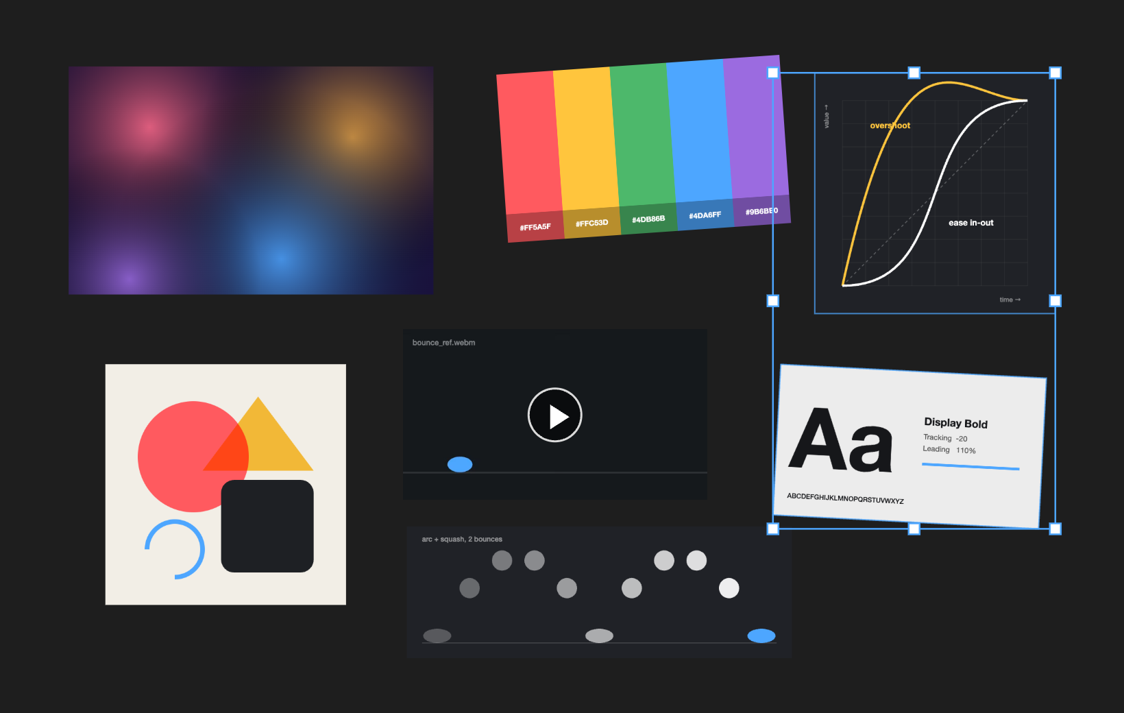Click the right-middle selection handle
This screenshot has height=713, width=1124.
[x=1055, y=301]
